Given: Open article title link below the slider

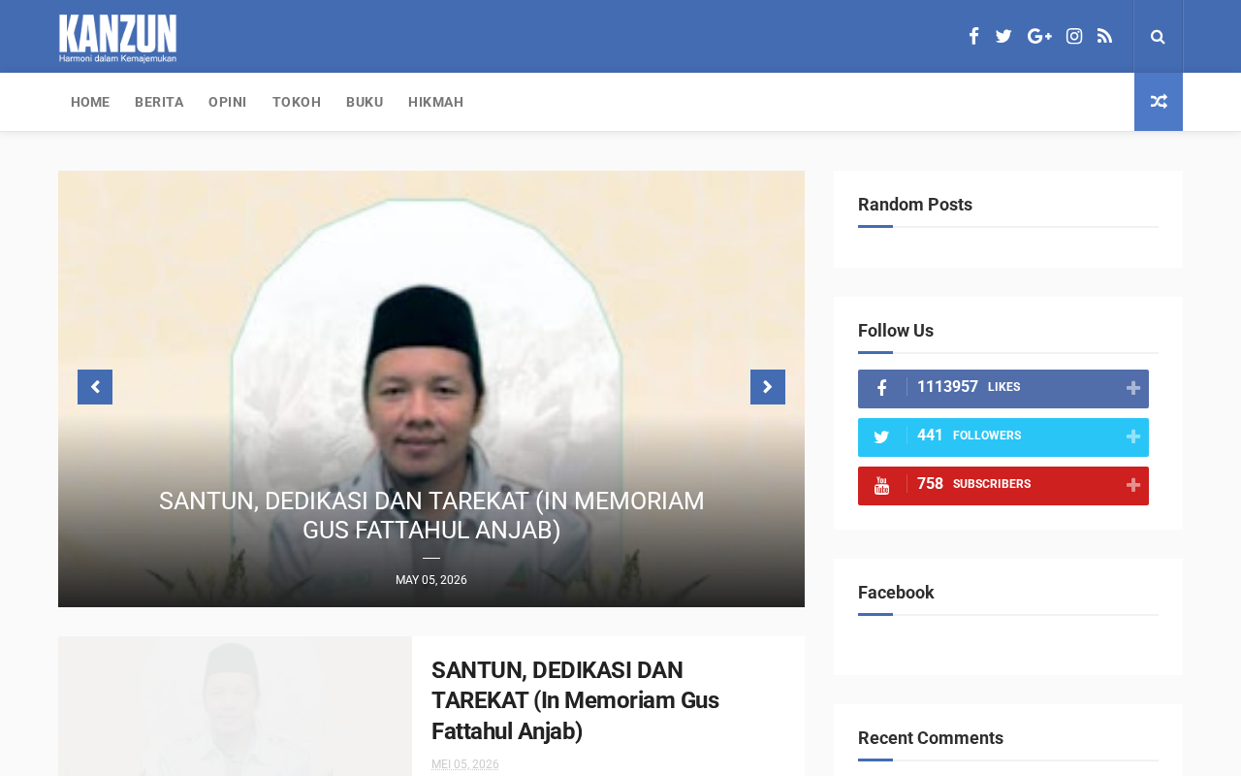Looking at the screenshot, I should (x=575, y=700).
